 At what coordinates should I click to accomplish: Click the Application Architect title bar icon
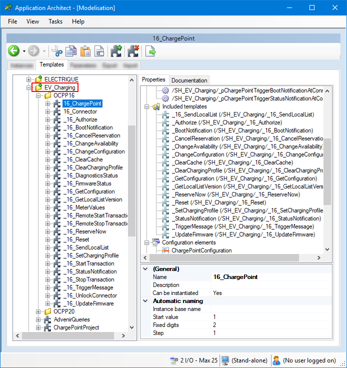pyautogui.click(x=8, y=7)
